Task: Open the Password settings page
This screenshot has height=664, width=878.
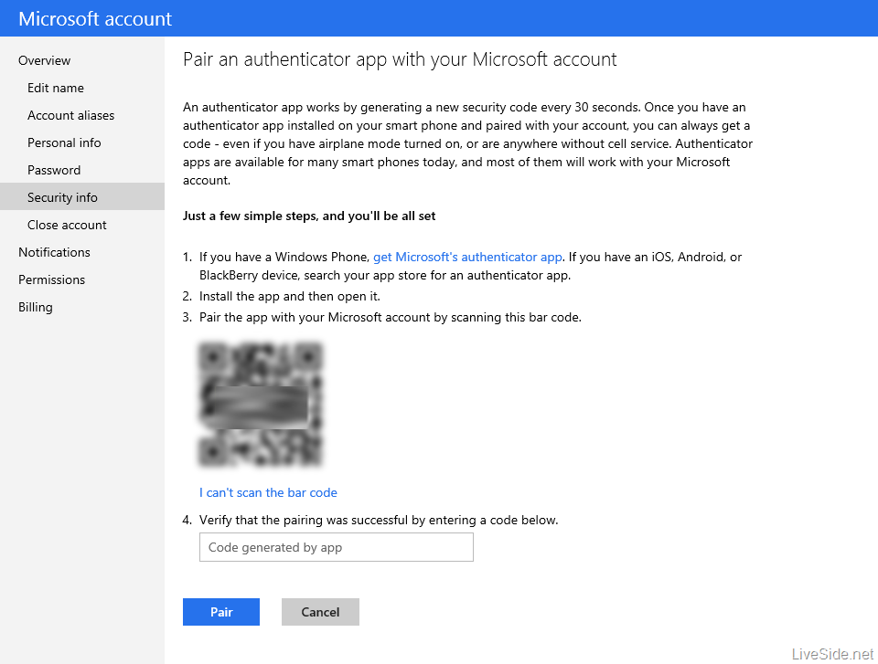Action: (x=54, y=170)
